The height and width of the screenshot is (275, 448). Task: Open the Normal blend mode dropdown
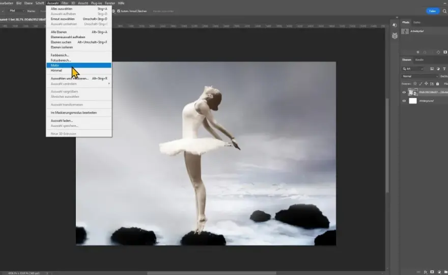(x=419, y=76)
